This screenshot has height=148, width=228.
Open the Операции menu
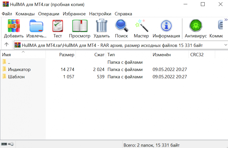48,14
